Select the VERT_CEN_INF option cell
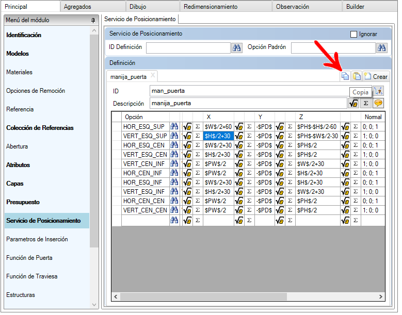The width and height of the screenshot is (402, 315). (x=145, y=163)
